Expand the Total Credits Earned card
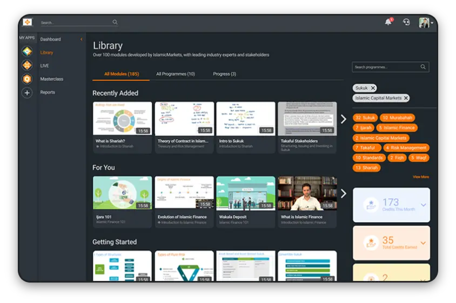 coord(423,243)
